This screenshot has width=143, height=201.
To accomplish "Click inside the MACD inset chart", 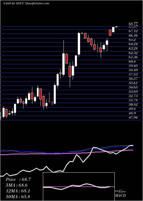I will pos(79,187).
